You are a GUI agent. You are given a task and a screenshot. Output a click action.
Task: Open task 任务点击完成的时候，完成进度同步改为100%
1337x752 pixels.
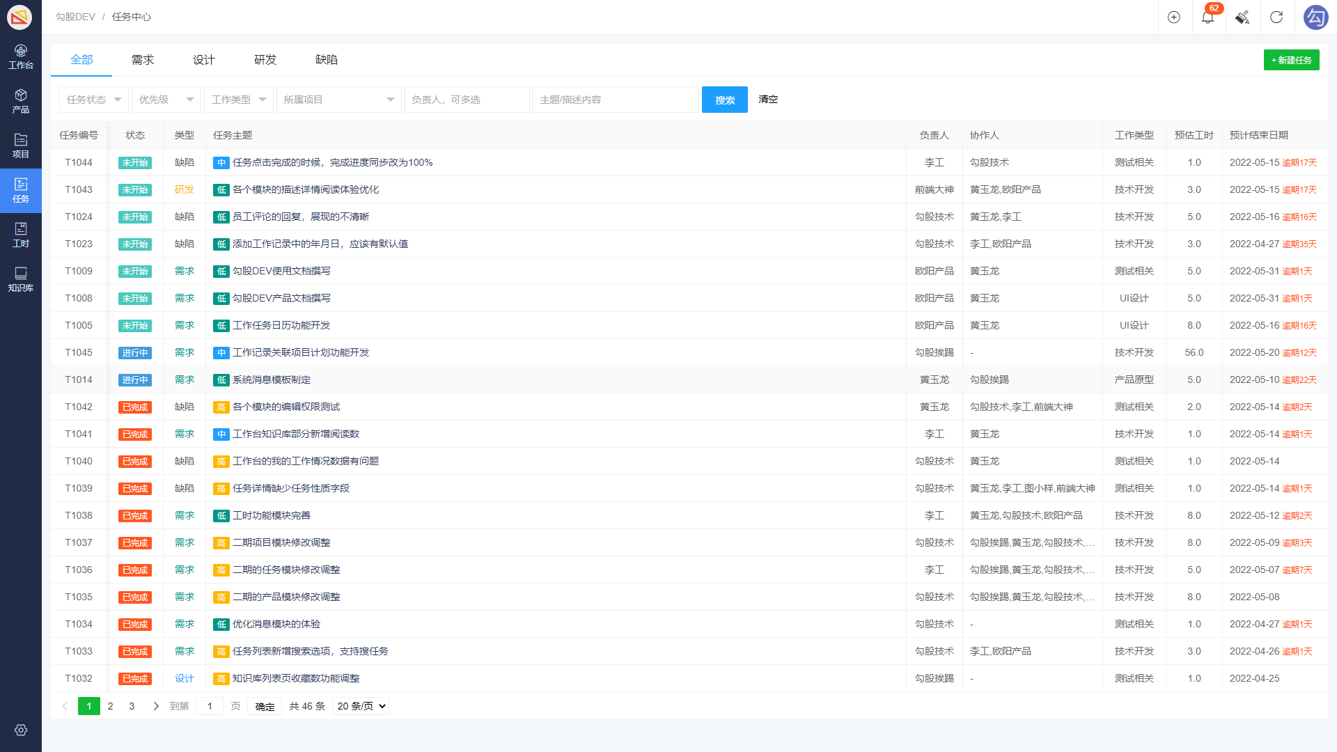[333, 163]
